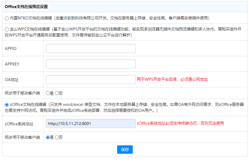Click the OA地址 text input box
This screenshot has height=163, width=249.
pos(90,80)
